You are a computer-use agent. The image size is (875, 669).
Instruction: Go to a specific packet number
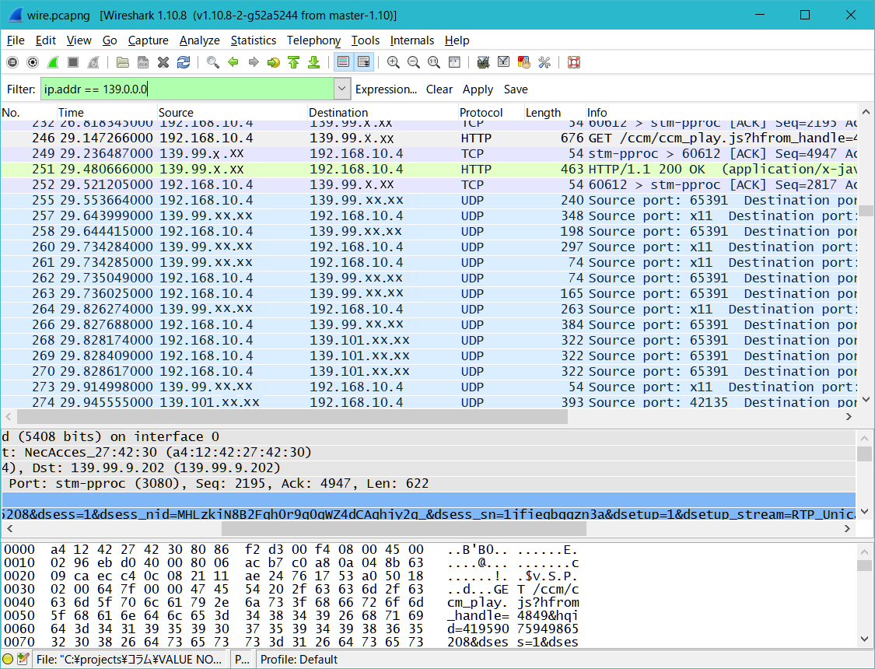[274, 62]
